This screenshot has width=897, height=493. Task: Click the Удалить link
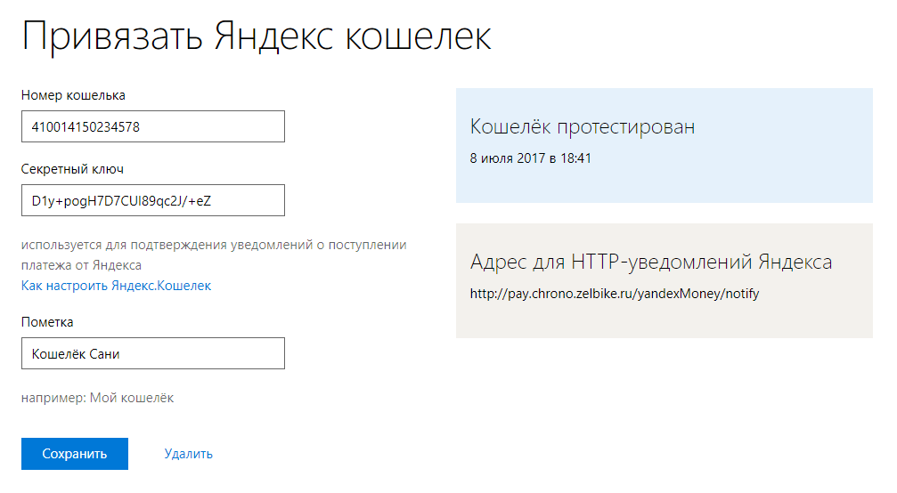click(188, 454)
